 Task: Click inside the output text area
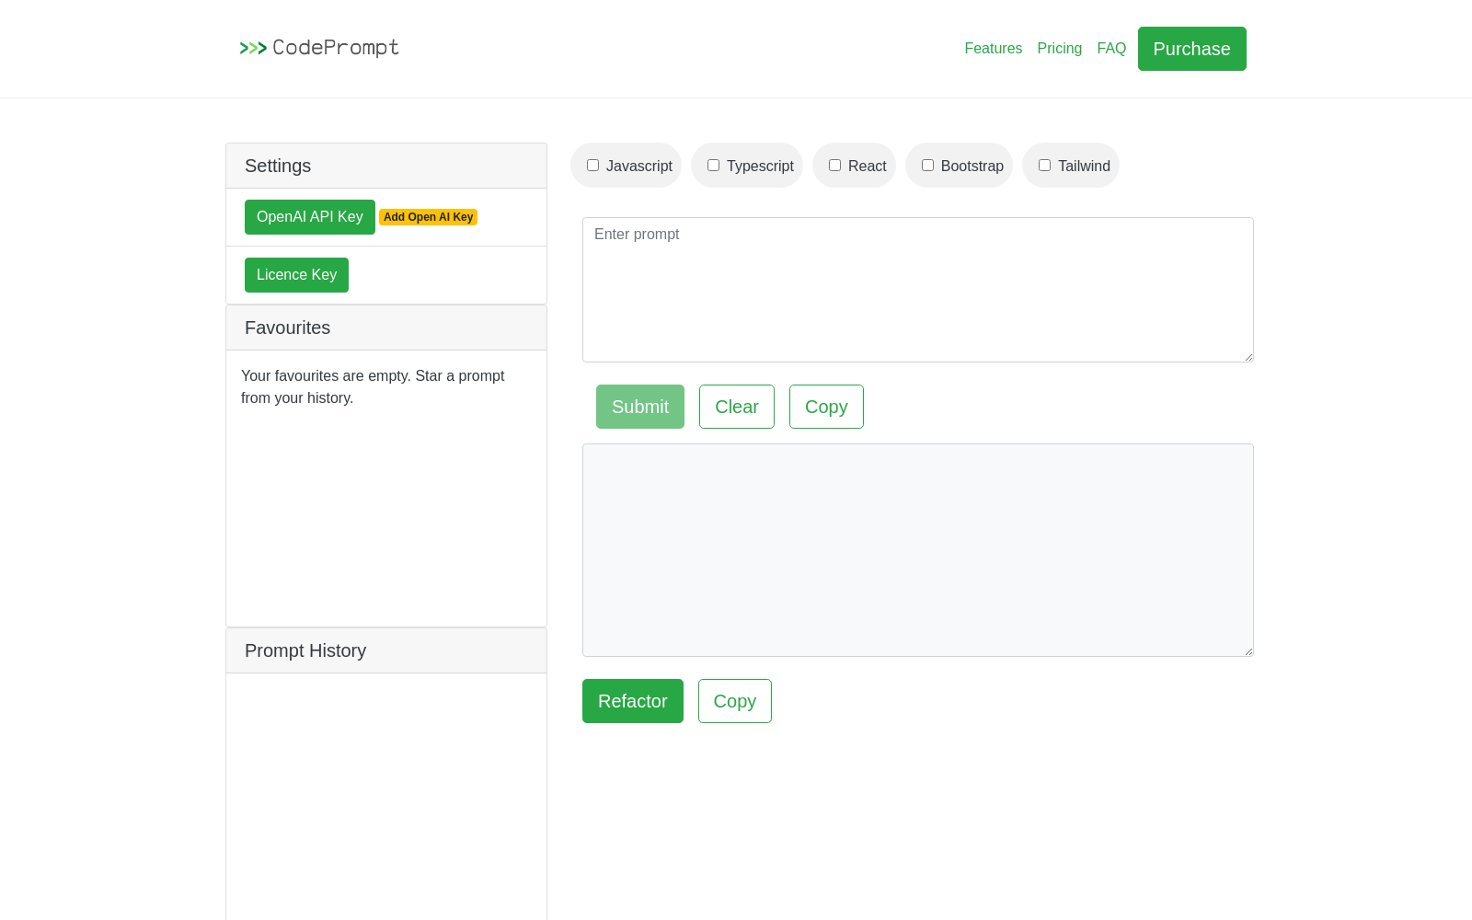pyautogui.click(x=918, y=550)
